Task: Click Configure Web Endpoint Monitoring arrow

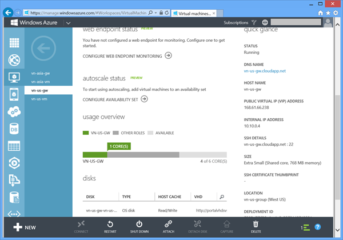Action: (168, 55)
